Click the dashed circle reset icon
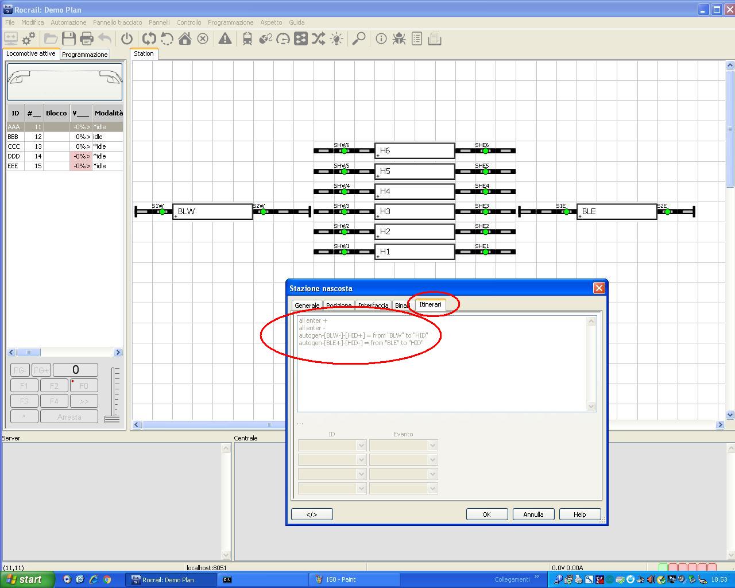 pos(167,38)
